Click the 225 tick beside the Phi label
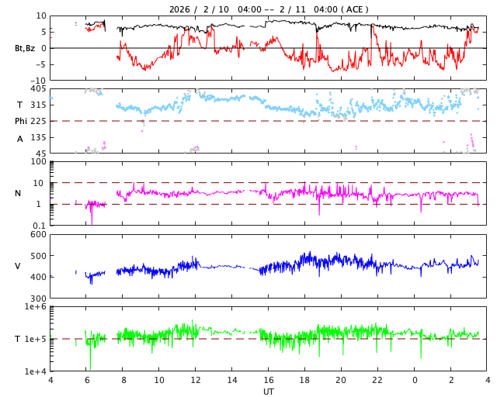Image resolution: width=497 pixels, height=397 pixels. (38, 121)
